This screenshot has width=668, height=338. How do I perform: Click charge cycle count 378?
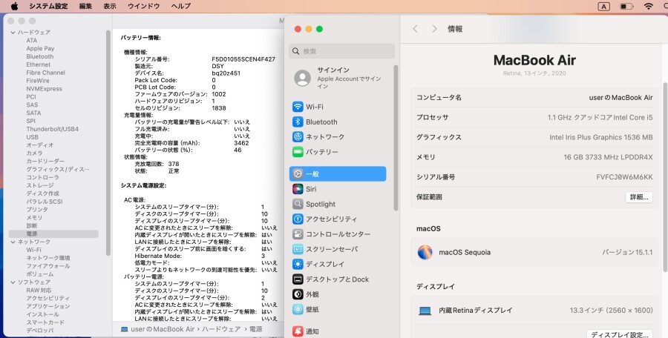click(x=174, y=164)
